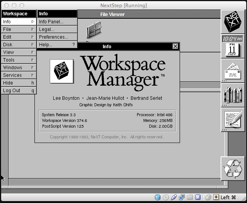The height and width of the screenshot is (203, 247).
Task: Click the Workspace Manager title logo
Action: click(123, 72)
